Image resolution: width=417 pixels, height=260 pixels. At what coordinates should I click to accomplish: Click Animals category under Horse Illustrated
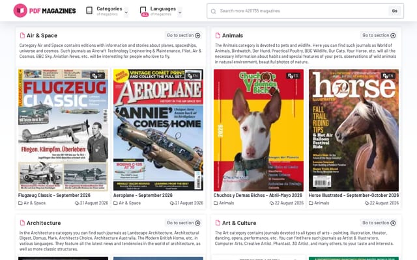click(321, 203)
